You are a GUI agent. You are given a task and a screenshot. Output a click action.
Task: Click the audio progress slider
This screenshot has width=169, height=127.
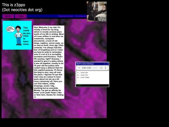click(95, 68)
